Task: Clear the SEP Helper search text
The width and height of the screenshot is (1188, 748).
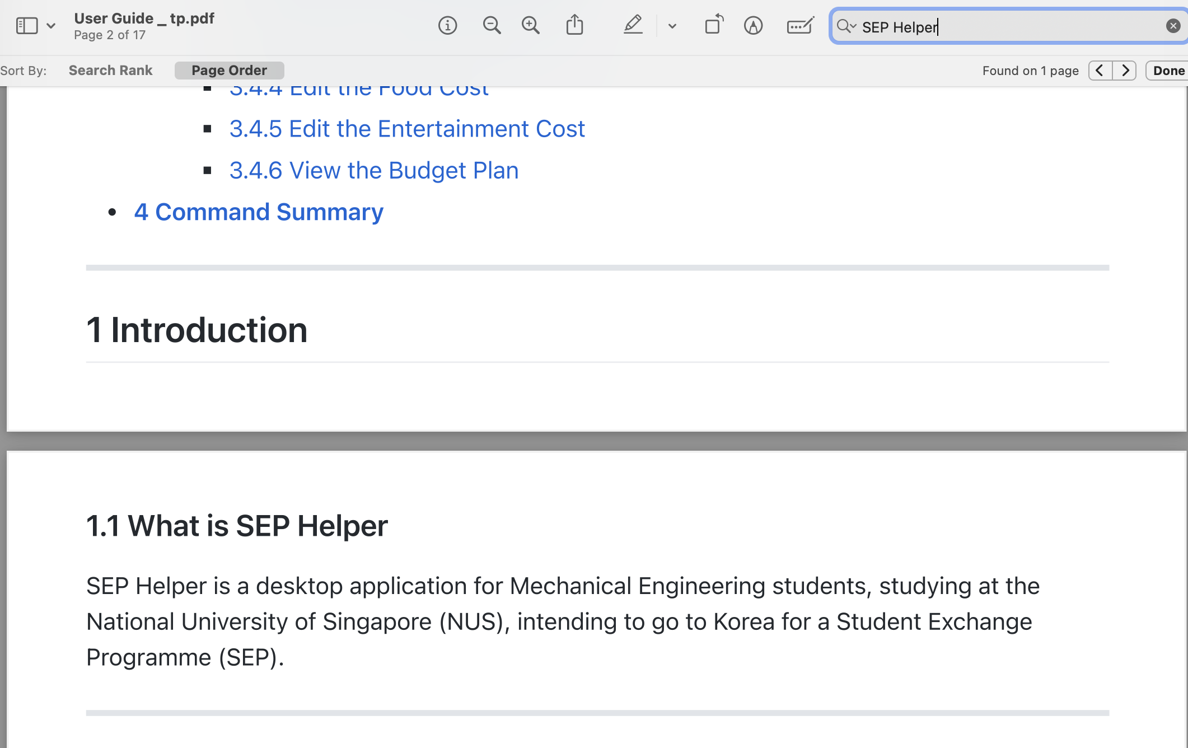Action: [1173, 26]
